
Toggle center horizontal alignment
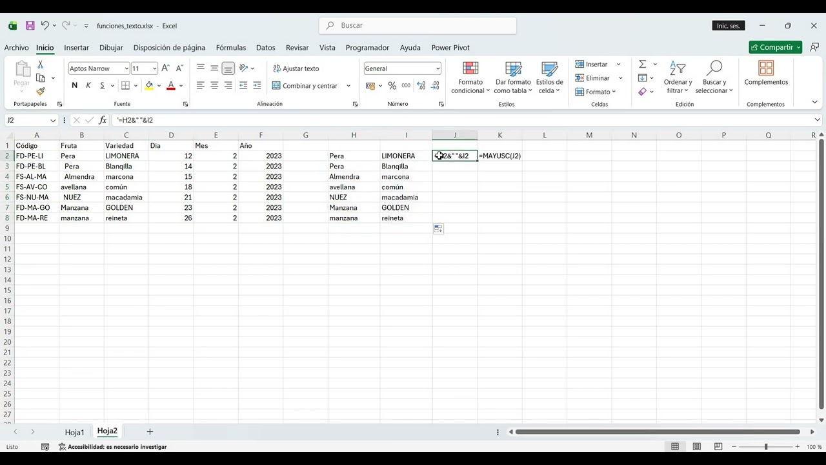[x=214, y=85]
